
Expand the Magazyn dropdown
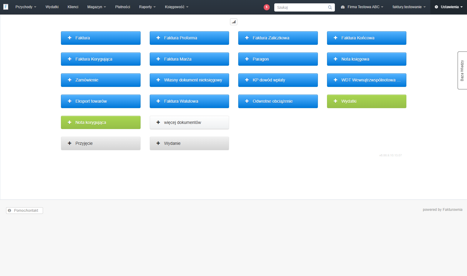click(x=96, y=7)
